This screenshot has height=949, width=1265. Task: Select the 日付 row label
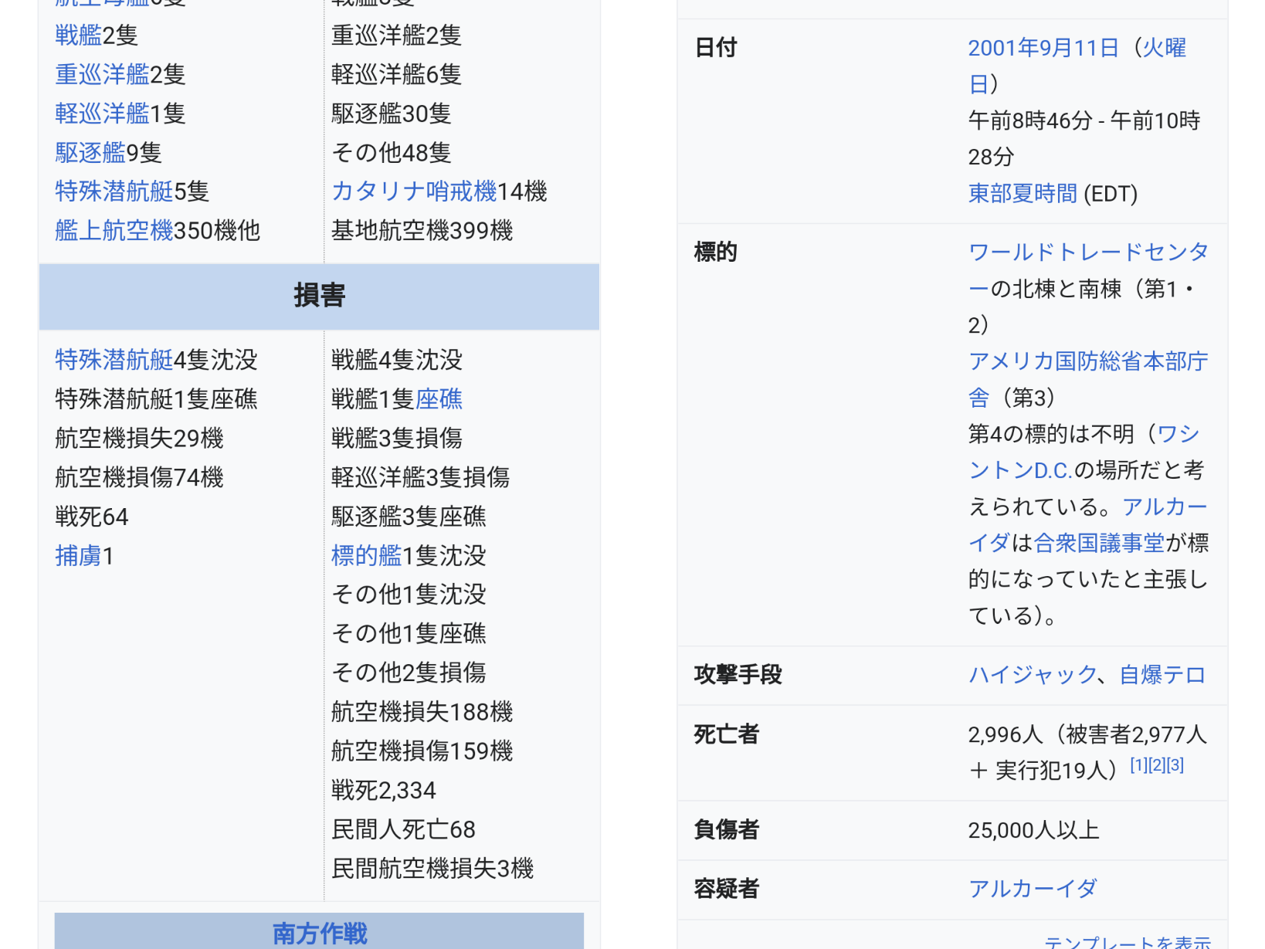(716, 48)
